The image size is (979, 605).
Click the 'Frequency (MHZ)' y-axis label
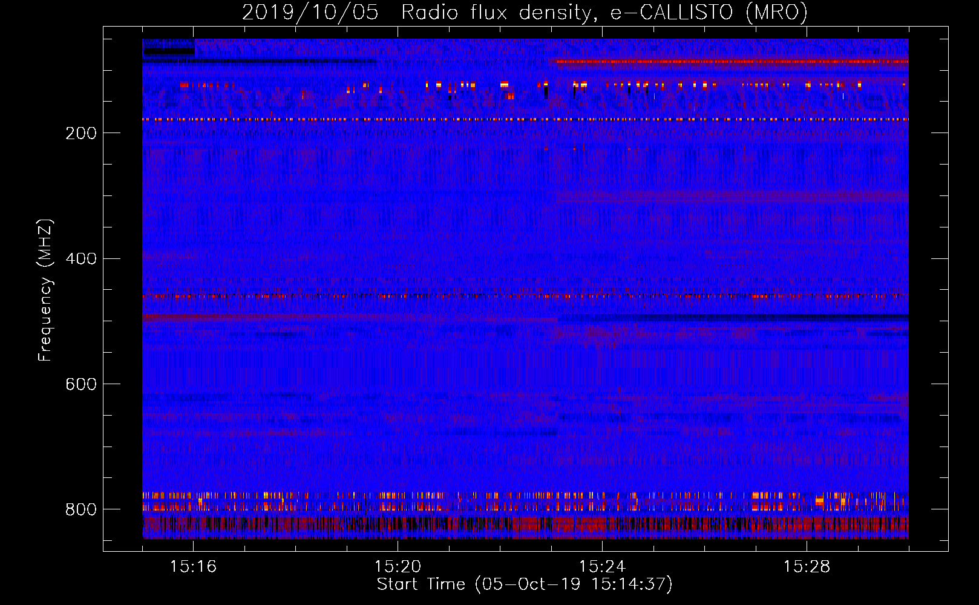coord(45,290)
